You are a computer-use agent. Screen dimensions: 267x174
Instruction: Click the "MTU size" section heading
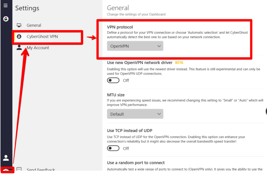(x=116, y=95)
